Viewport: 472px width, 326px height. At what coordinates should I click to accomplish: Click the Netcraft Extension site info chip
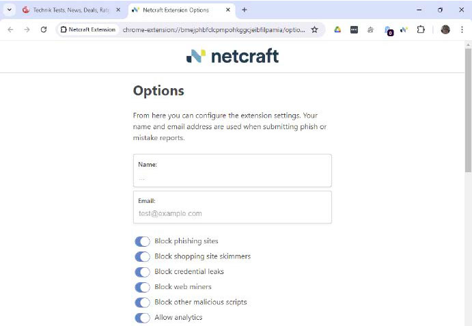click(89, 29)
